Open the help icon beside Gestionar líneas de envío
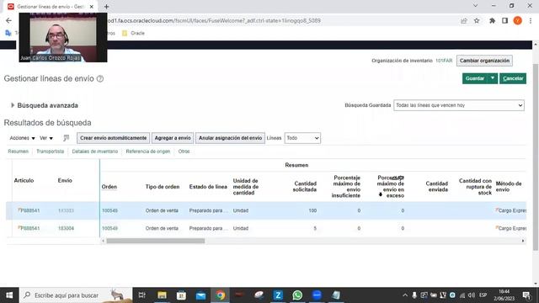This screenshot has height=303, width=539. [x=100, y=78]
